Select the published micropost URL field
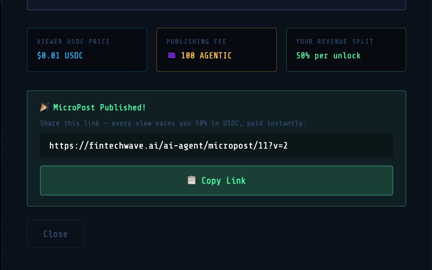This screenshot has height=270, width=432. [216, 146]
